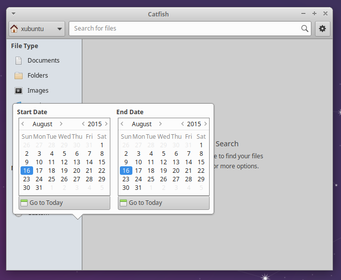Go to next month in Start Date calendar

[x=61, y=124]
